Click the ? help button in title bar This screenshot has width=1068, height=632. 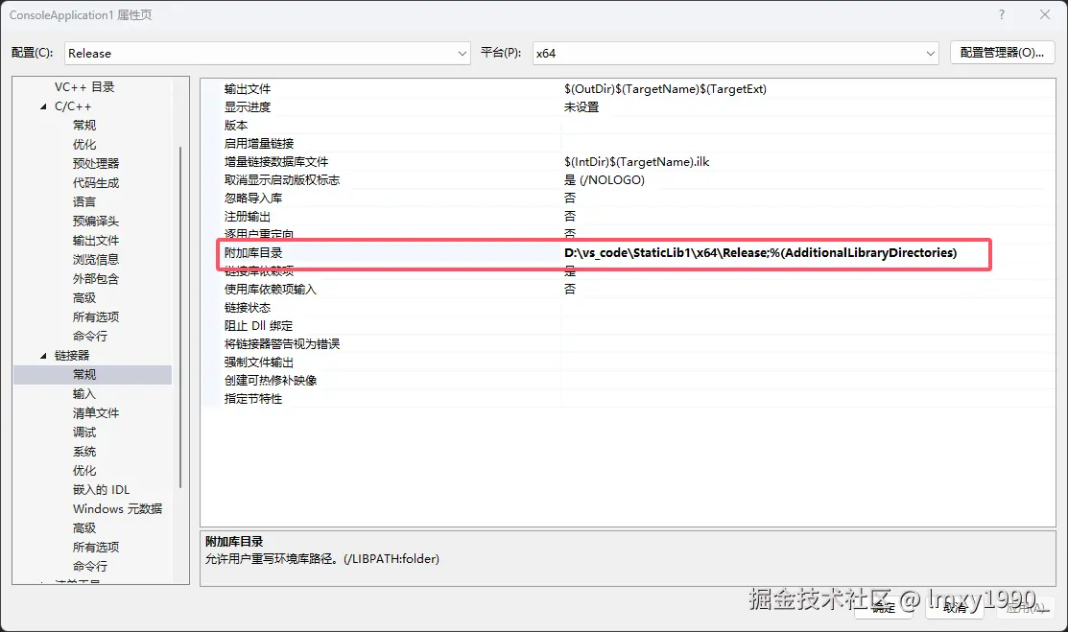1001,14
